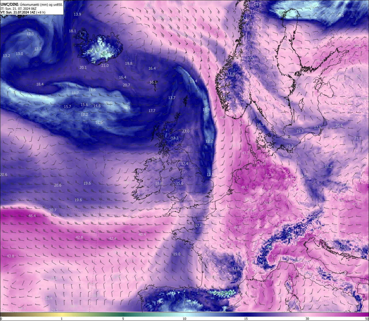Click the 16.1 value label

[153, 82]
